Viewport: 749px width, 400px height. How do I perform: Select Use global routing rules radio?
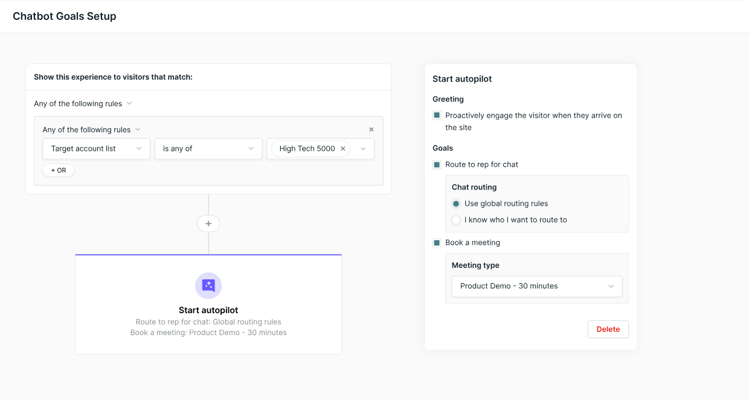point(456,204)
